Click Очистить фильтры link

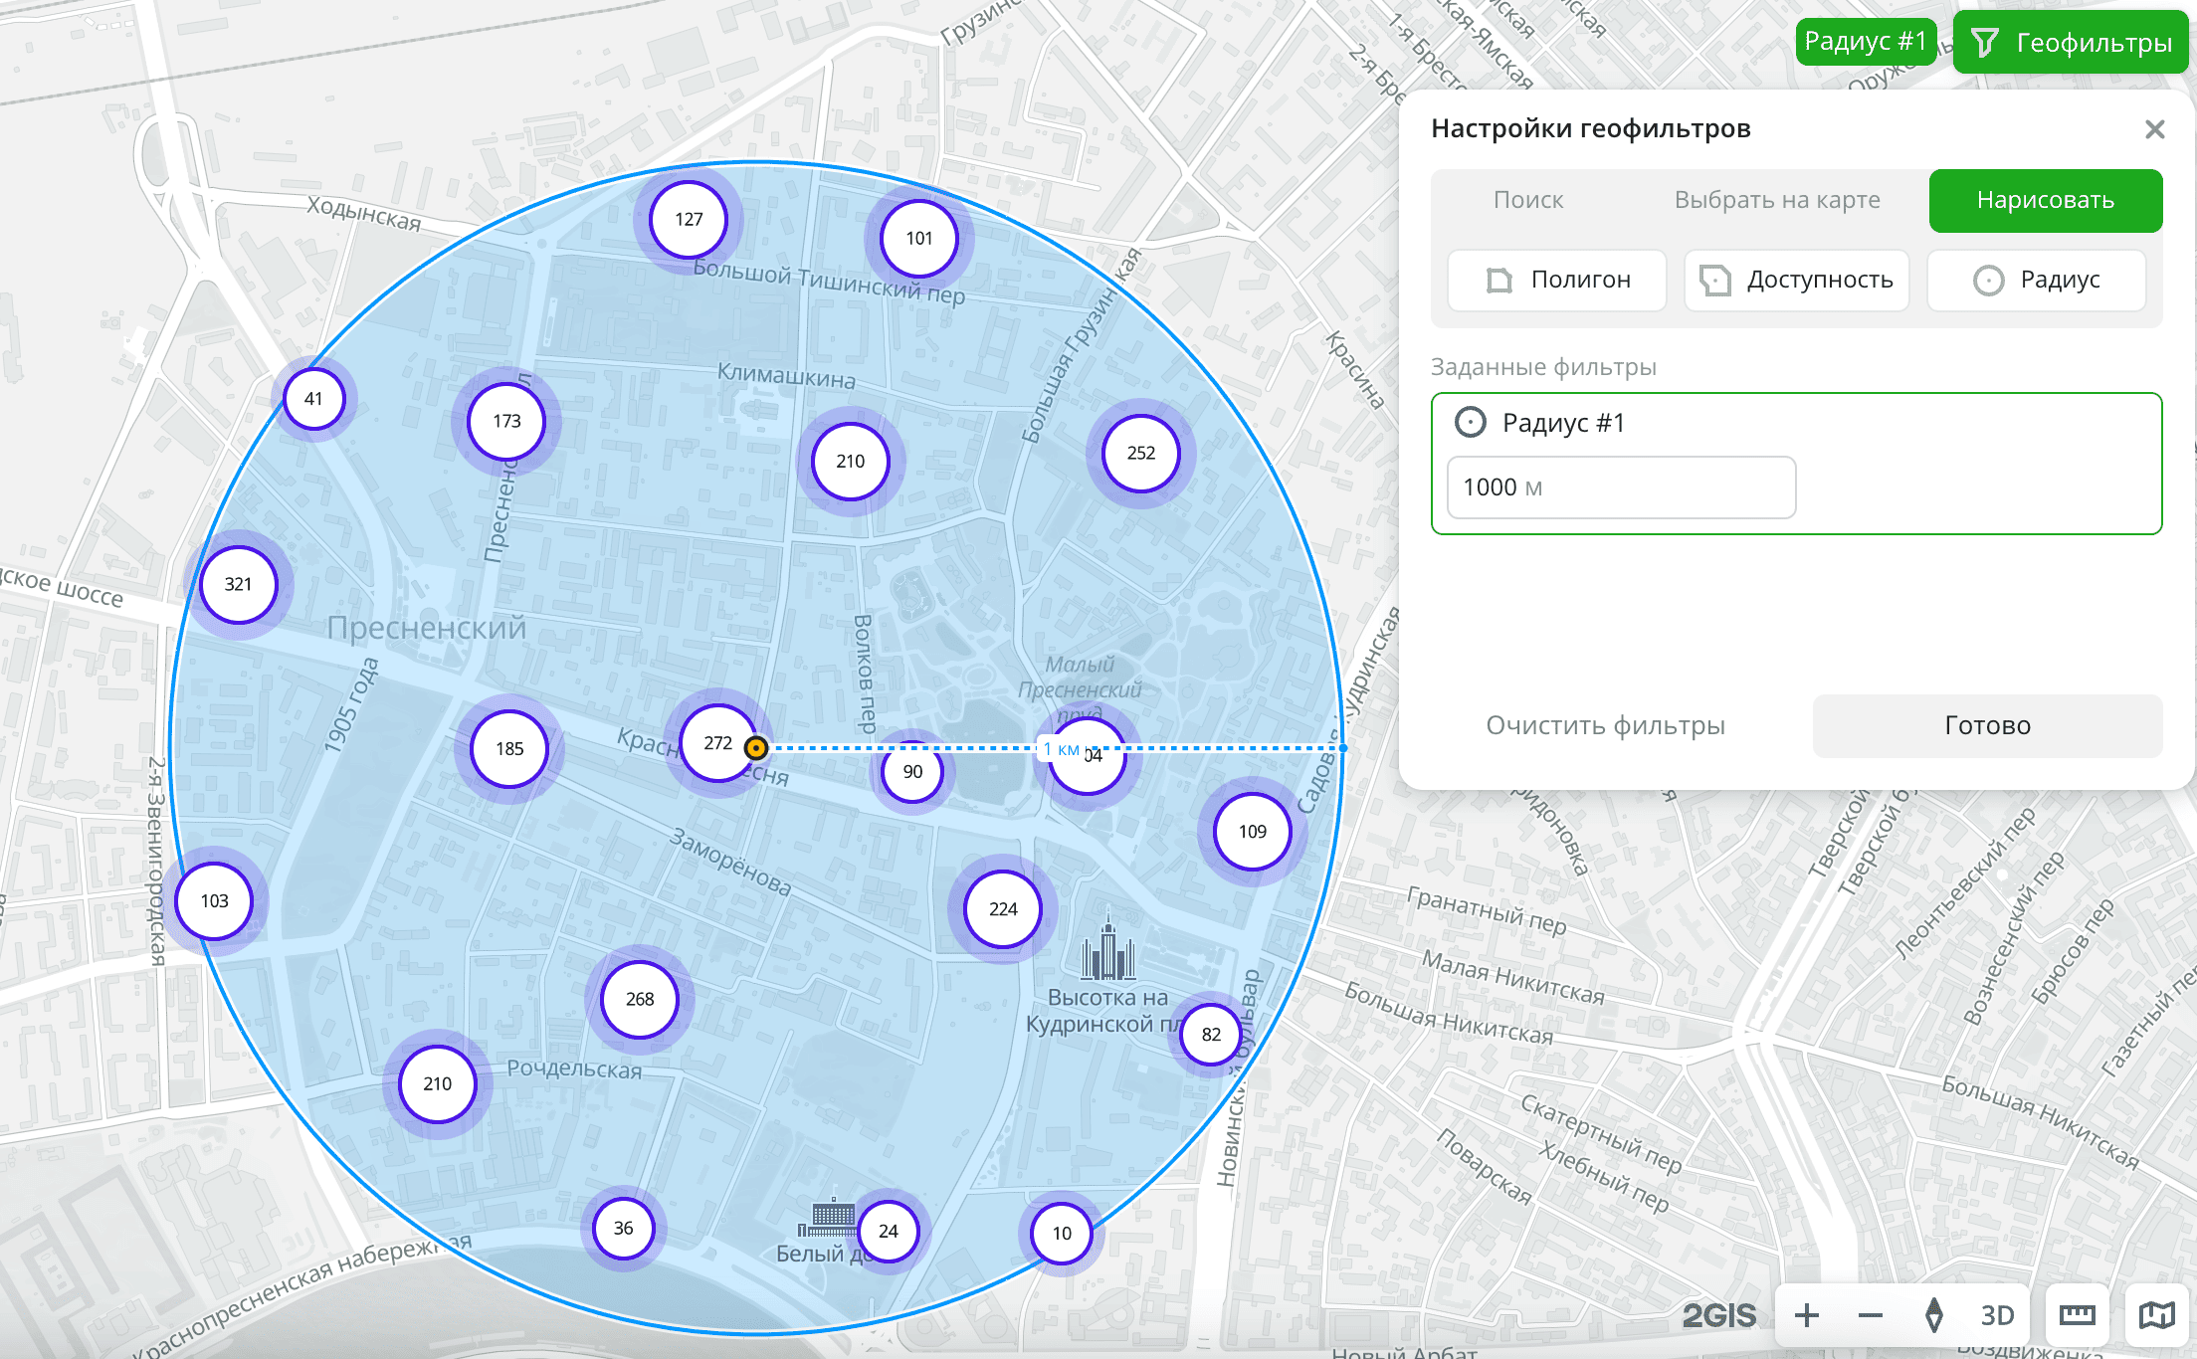coord(1605,725)
